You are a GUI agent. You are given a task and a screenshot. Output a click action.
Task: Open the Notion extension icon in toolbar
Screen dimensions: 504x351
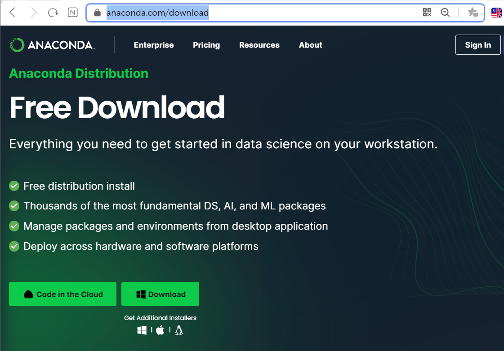click(73, 13)
